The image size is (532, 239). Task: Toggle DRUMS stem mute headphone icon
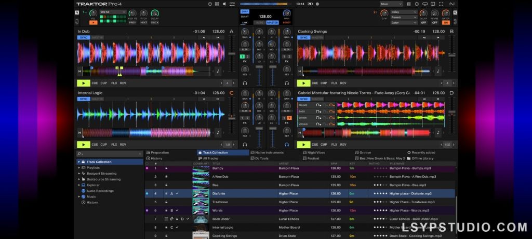[318, 105]
